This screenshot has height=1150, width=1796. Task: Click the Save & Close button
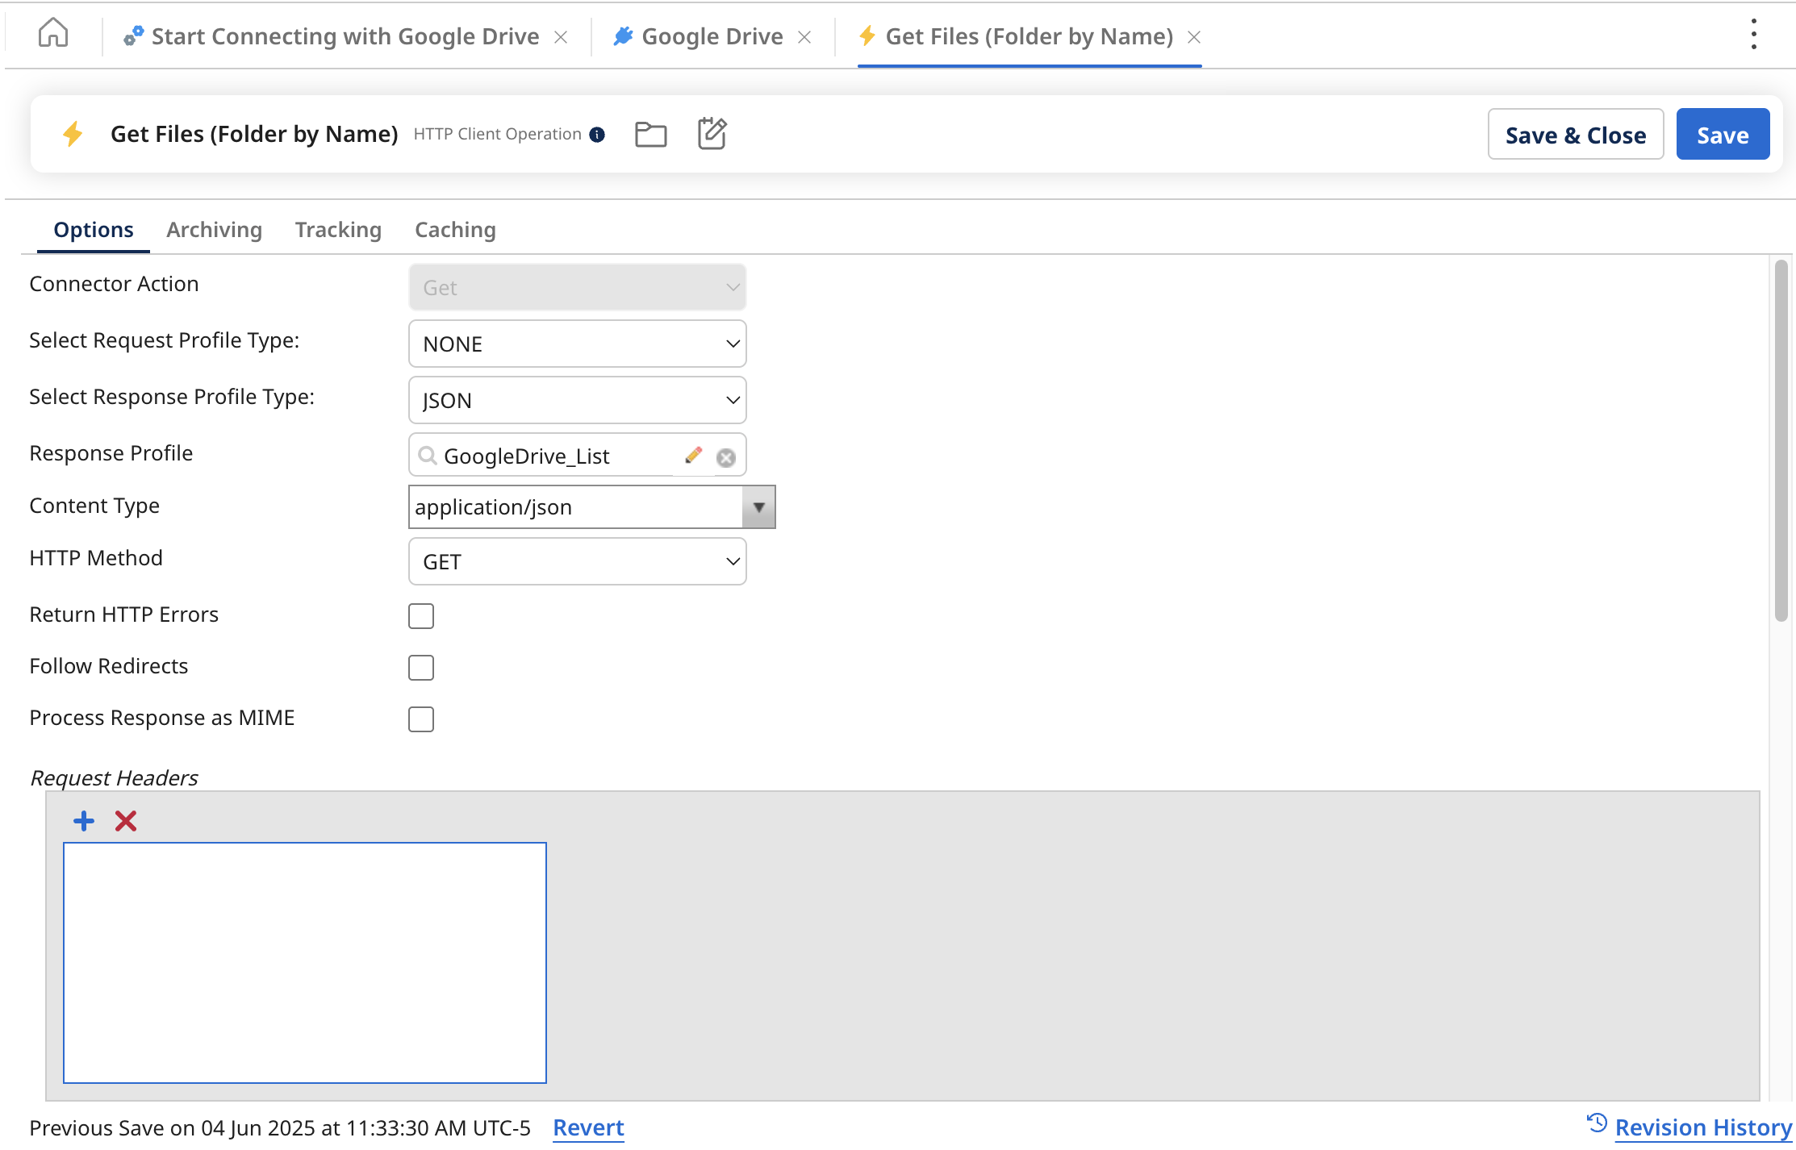point(1575,135)
